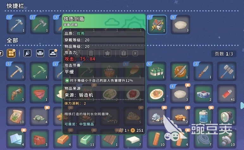Select the camera lens item
The image size is (244, 150).
coord(227,116)
